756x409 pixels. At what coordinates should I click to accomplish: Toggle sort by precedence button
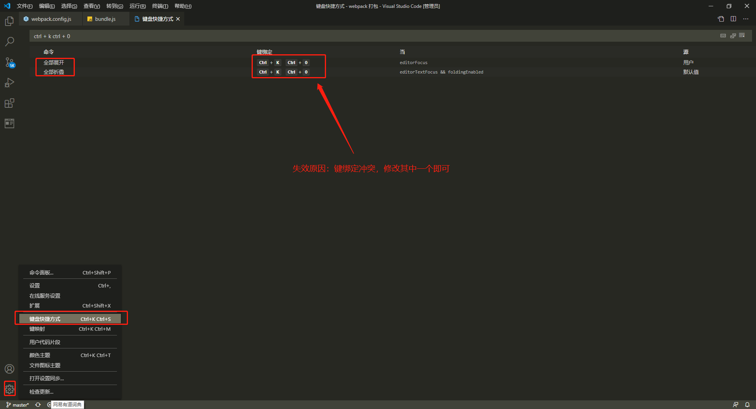[733, 36]
